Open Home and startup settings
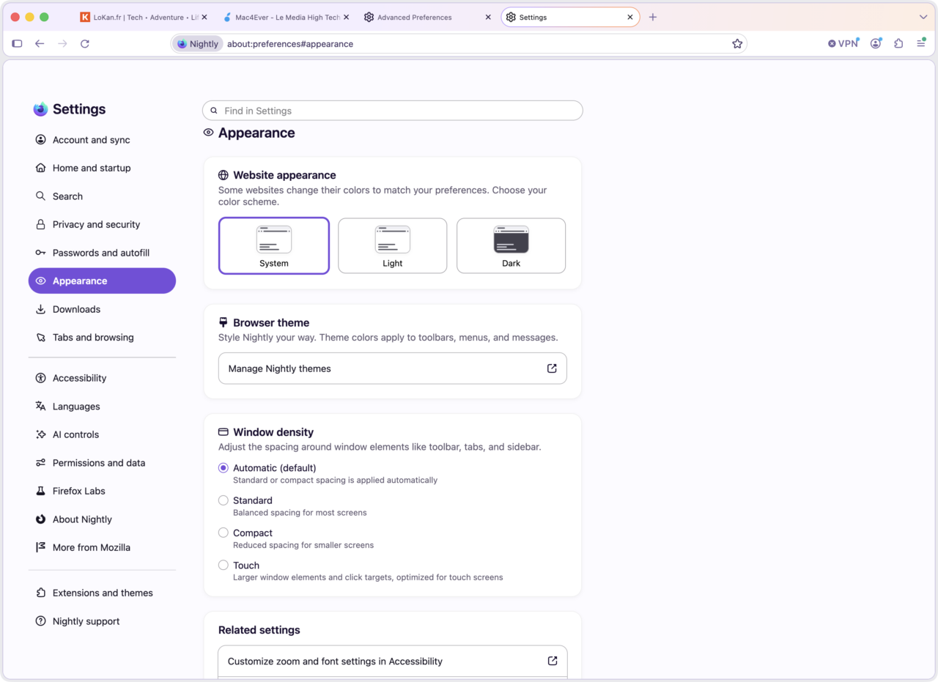Viewport: 938px width, 682px height. 102,168
